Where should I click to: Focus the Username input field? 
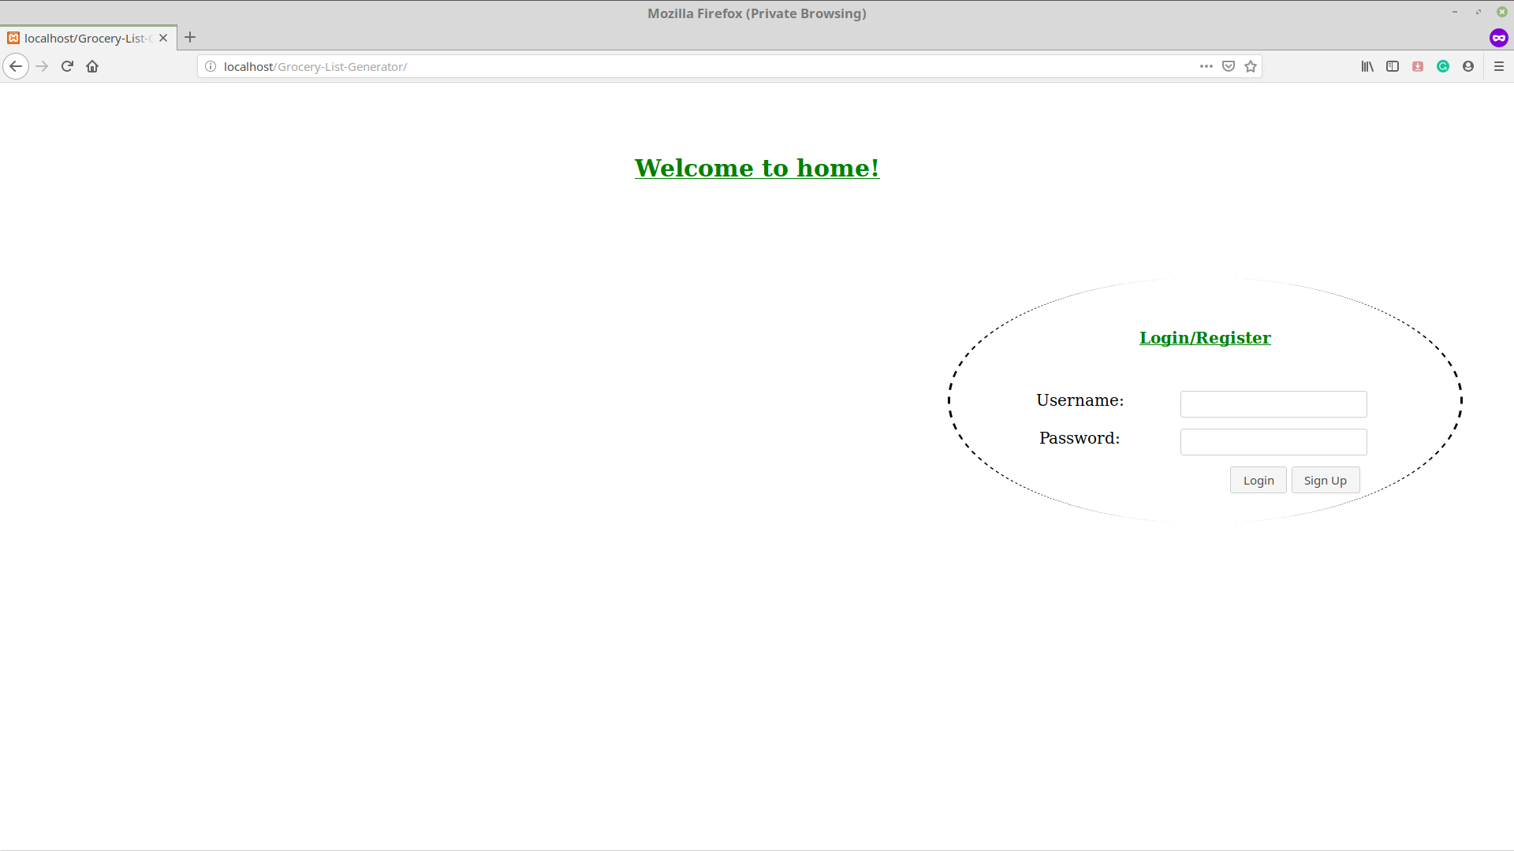pyautogui.click(x=1273, y=404)
